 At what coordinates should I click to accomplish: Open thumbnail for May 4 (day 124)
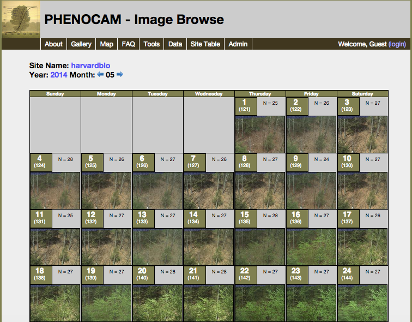pos(55,190)
